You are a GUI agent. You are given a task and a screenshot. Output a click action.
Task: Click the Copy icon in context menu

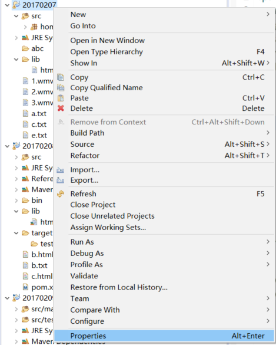61,77
